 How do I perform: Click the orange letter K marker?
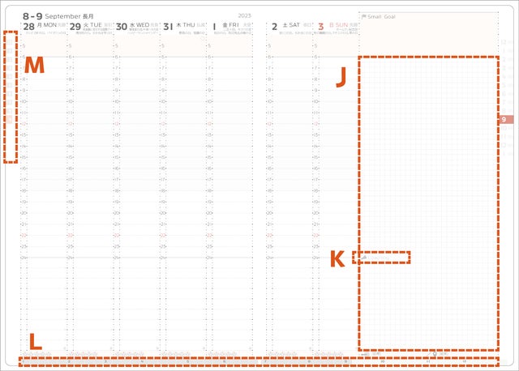[338, 259]
